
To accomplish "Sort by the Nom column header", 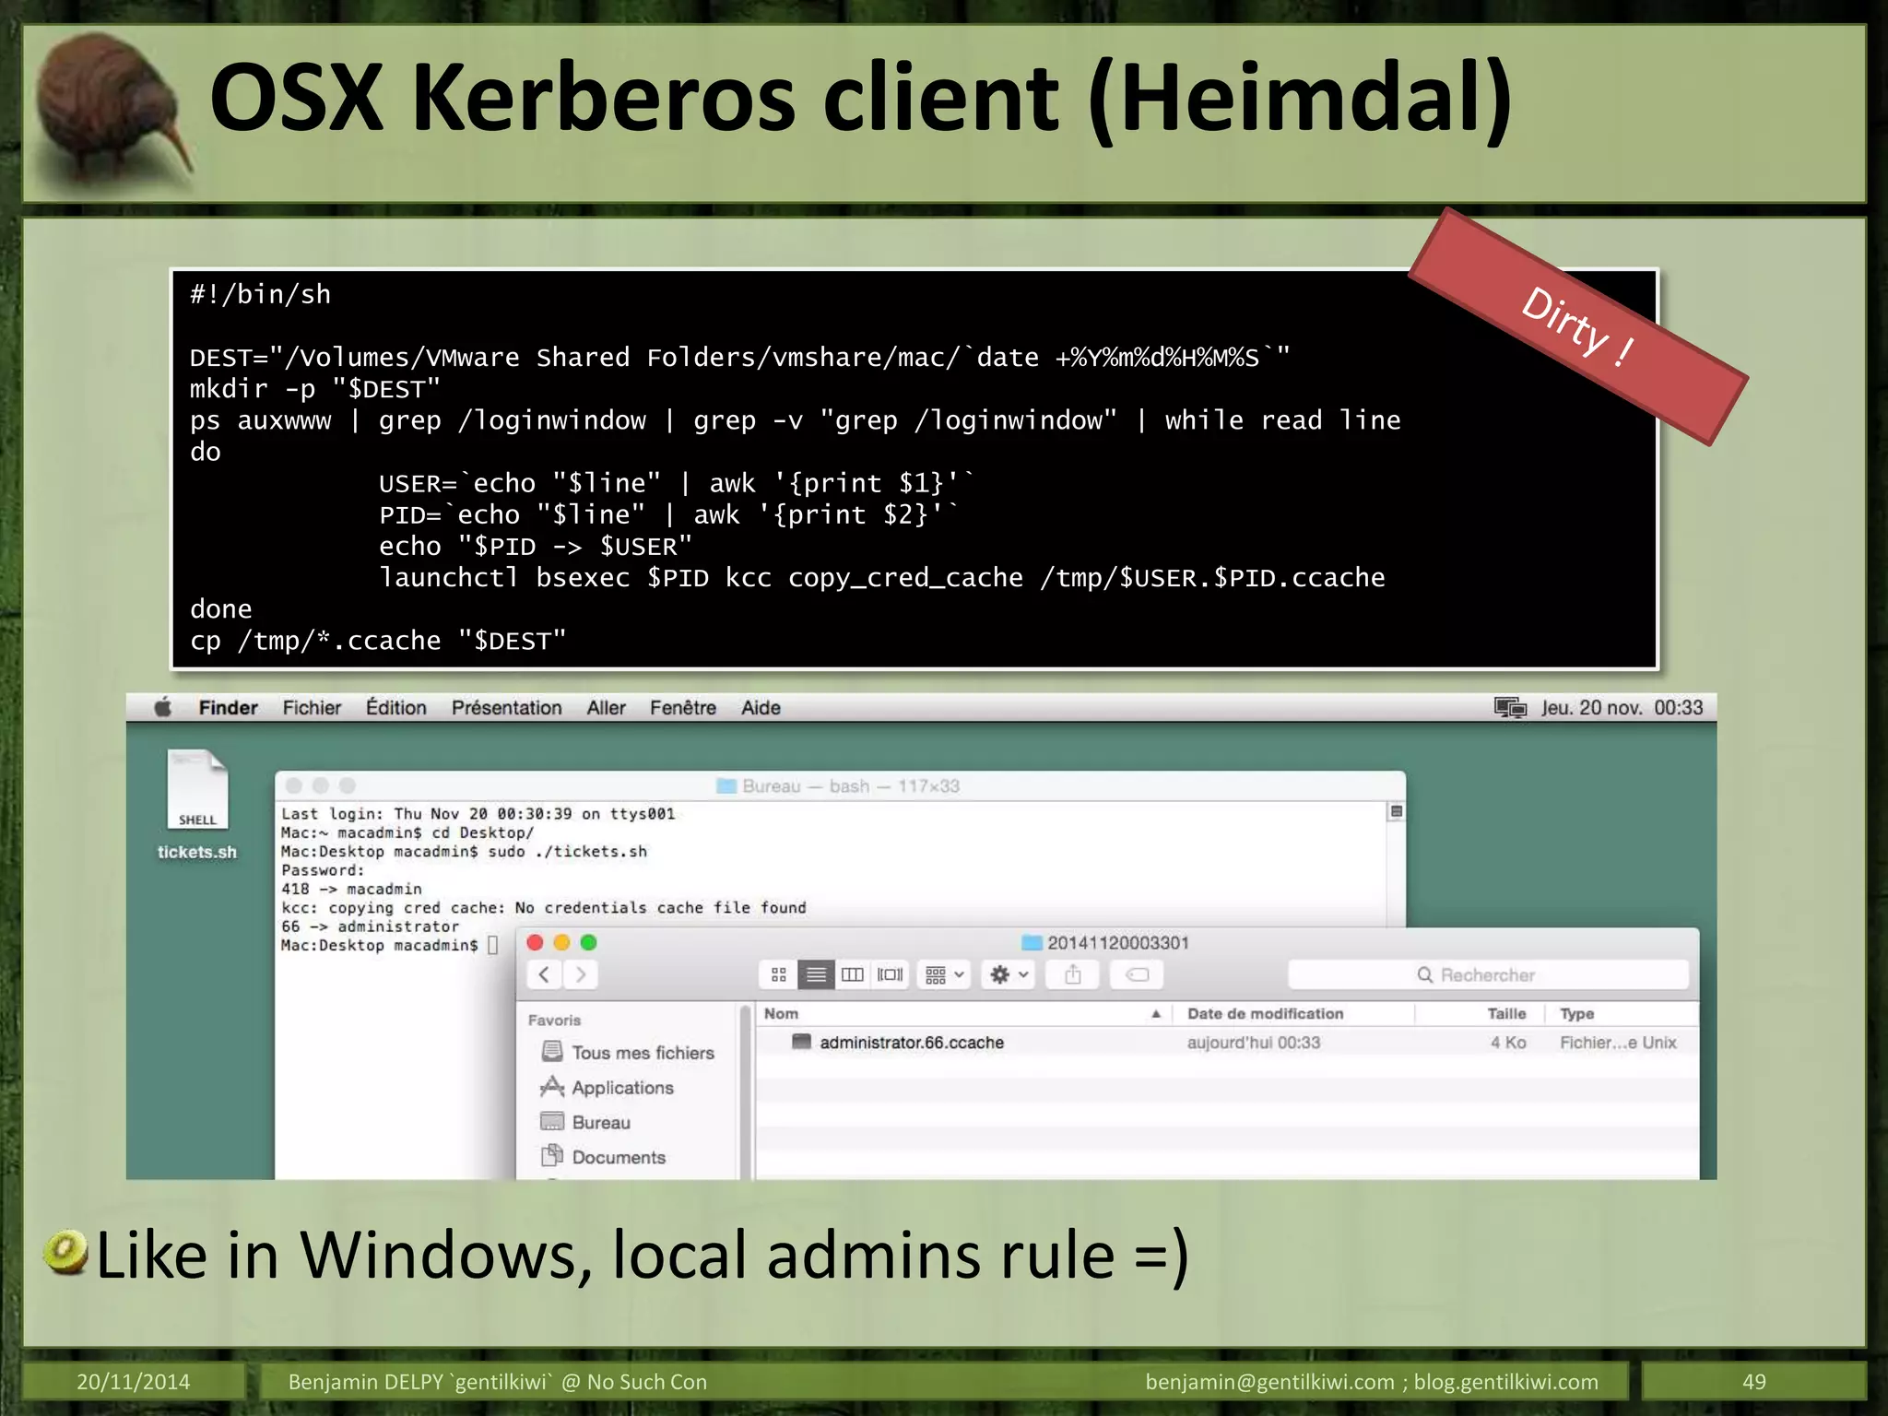I will pos(963,1013).
